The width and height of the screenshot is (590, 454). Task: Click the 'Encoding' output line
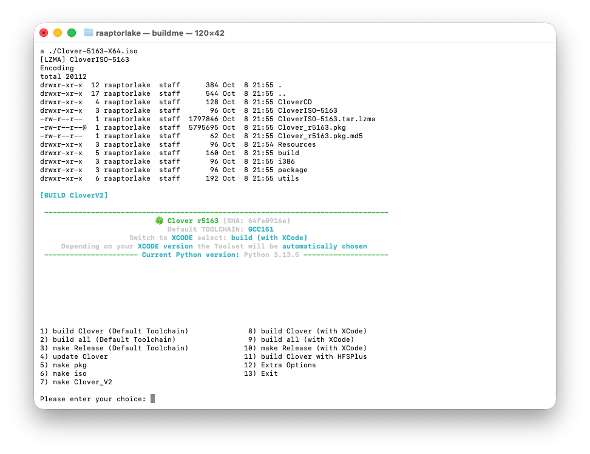coord(57,68)
